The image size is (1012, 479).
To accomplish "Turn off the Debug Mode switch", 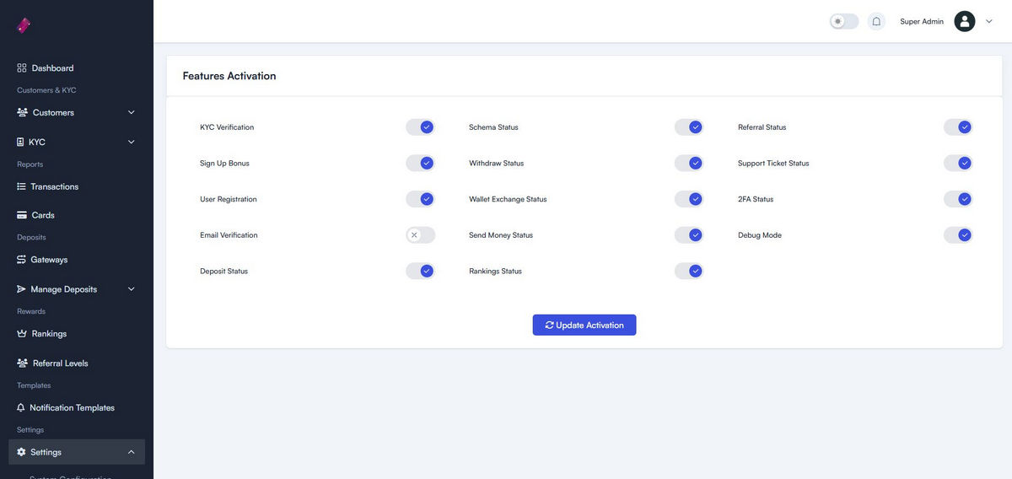I will 958,235.
